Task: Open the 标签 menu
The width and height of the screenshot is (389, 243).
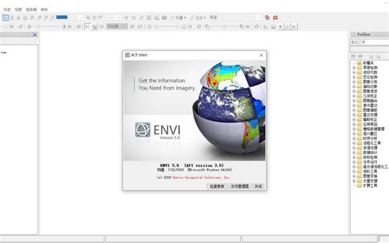Action: click(x=7, y=10)
